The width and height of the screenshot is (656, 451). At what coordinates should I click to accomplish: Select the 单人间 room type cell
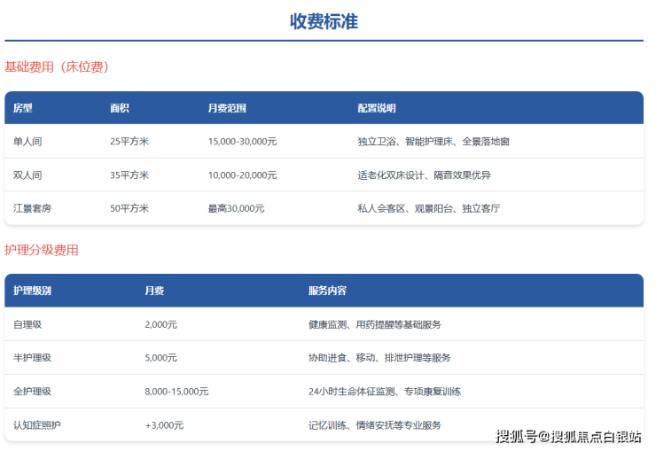[x=27, y=142]
